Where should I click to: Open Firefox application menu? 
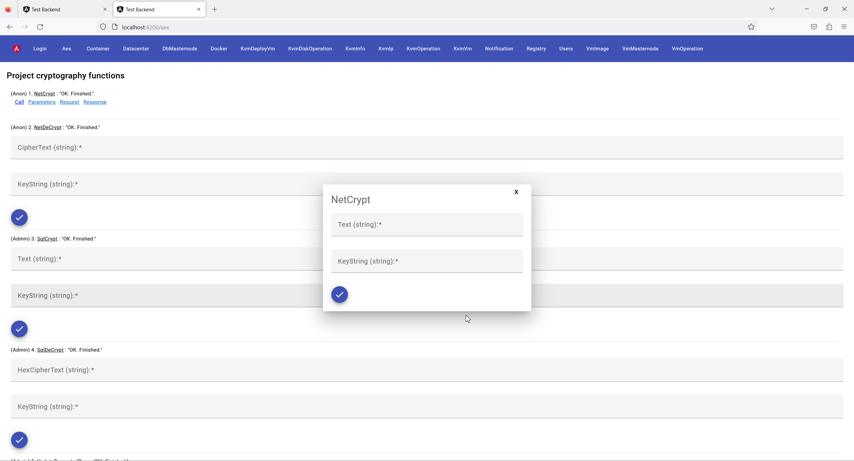point(844,27)
